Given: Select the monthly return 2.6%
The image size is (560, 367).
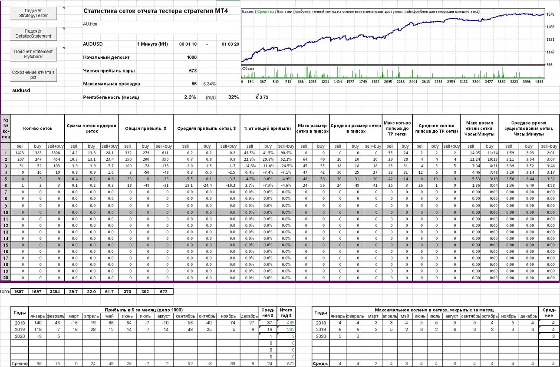Looking at the screenshot, I should tap(191, 97).
